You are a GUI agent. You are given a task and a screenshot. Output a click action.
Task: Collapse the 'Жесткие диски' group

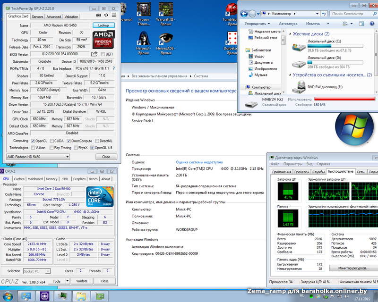click(x=290, y=34)
